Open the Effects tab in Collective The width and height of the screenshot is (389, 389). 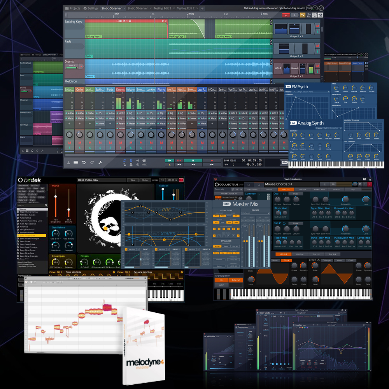(x=336, y=189)
